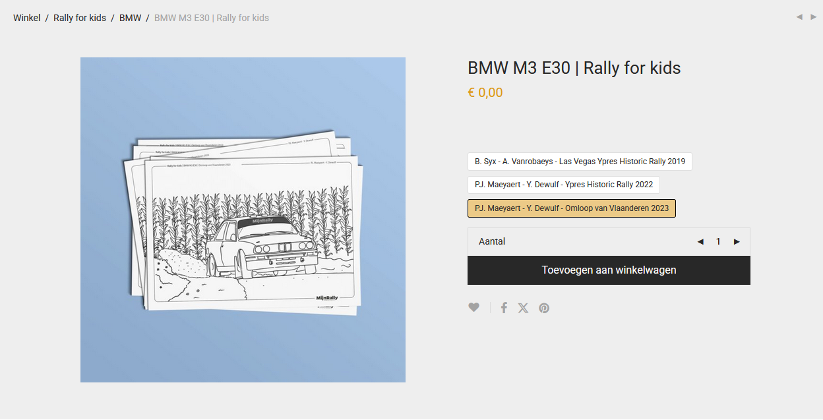This screenshot has height=420, width=823.
Task: Click the Aantal quantity value field
Action: 718,242
